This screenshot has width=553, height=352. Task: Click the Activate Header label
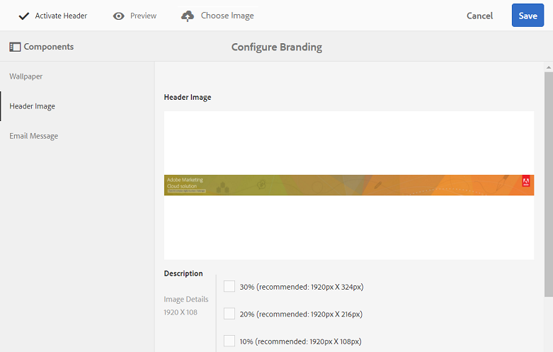[61, 16]
